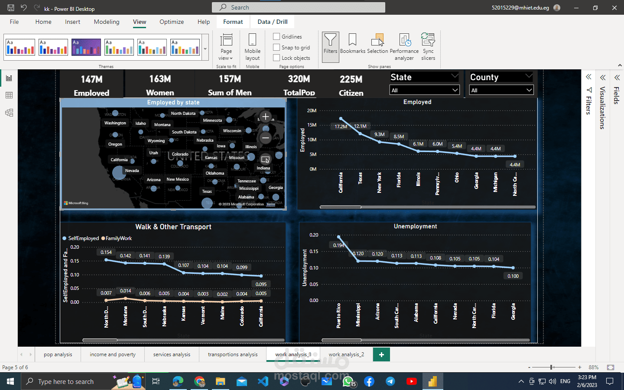
Task: Expand the Page view options
Action: coord(226,46)
